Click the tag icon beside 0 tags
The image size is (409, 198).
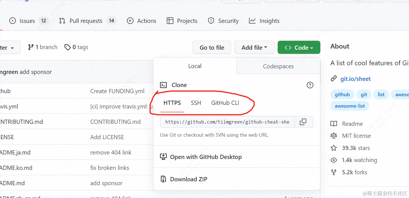coord(67,47)
